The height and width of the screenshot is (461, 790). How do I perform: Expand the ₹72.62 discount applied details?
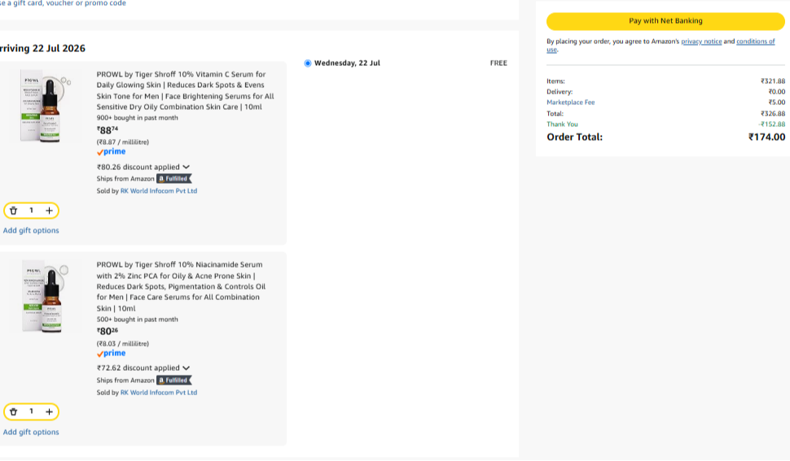point(143,368)
